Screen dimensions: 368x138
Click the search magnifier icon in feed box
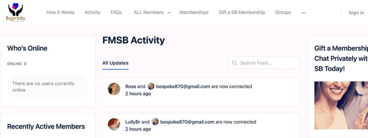(234, 63)
